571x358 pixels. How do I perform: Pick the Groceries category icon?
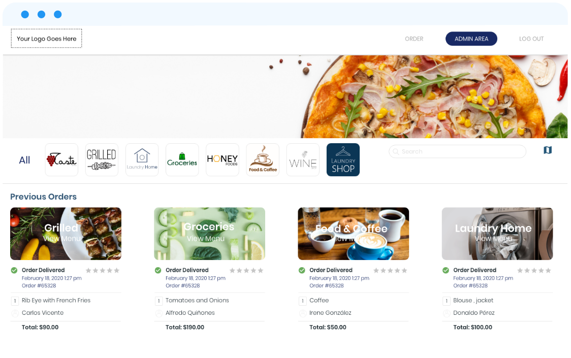pyautogui.click(x=182, y=160)
